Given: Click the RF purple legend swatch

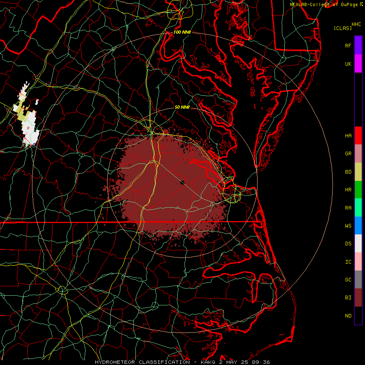Looking at the screenshot, I should click(358, 45).
